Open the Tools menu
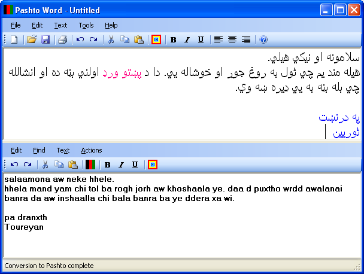The width and height of the screenshot is (364, 274). click(x=86, y=25)
